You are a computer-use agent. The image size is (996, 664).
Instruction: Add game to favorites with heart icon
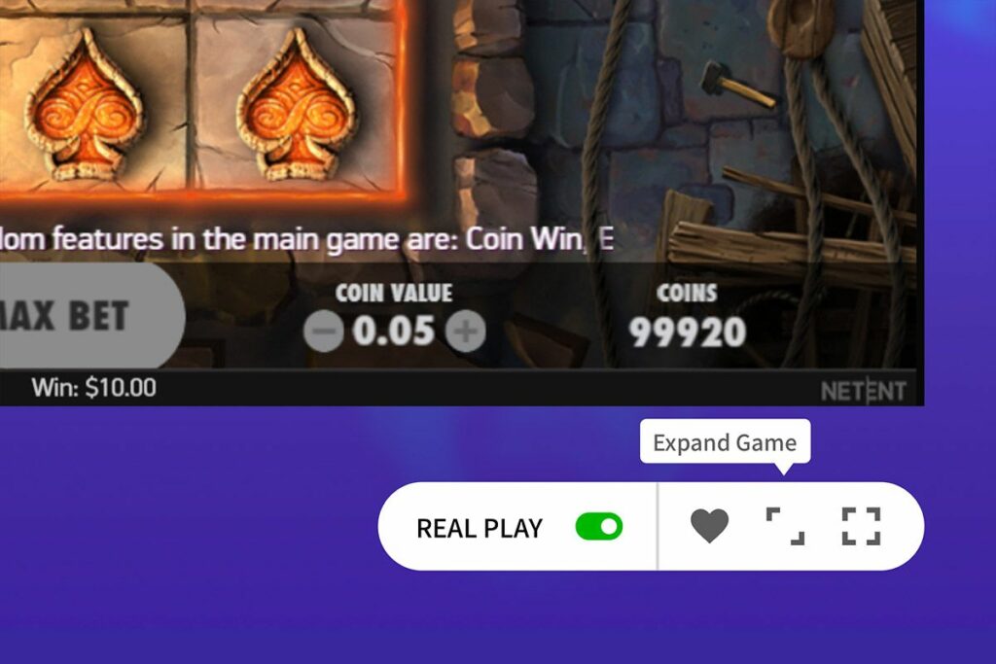(709, 526)
